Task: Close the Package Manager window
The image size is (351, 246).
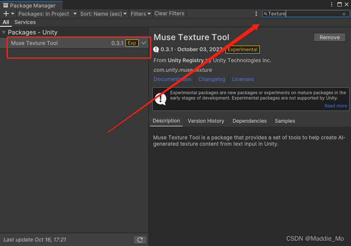Action: (x=347, y=4)
